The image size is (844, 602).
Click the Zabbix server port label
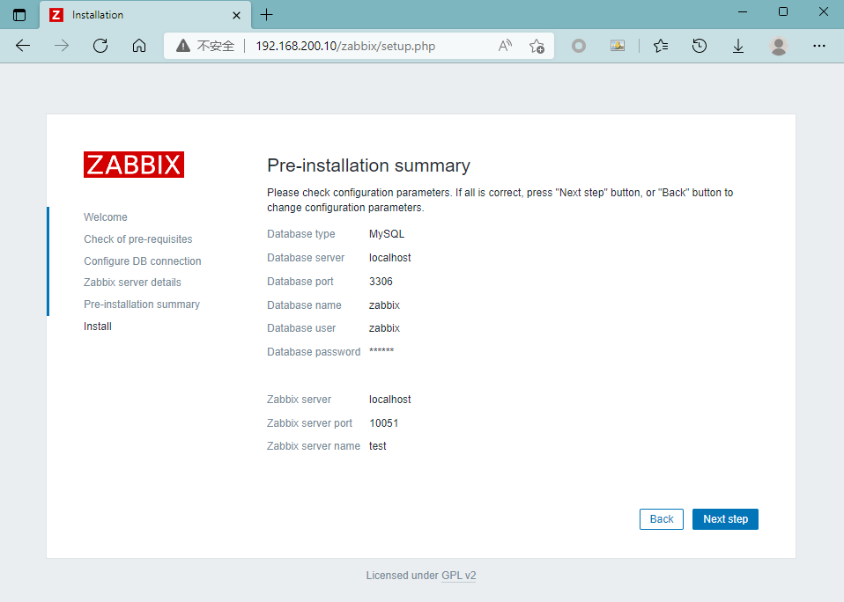(309, 423)
